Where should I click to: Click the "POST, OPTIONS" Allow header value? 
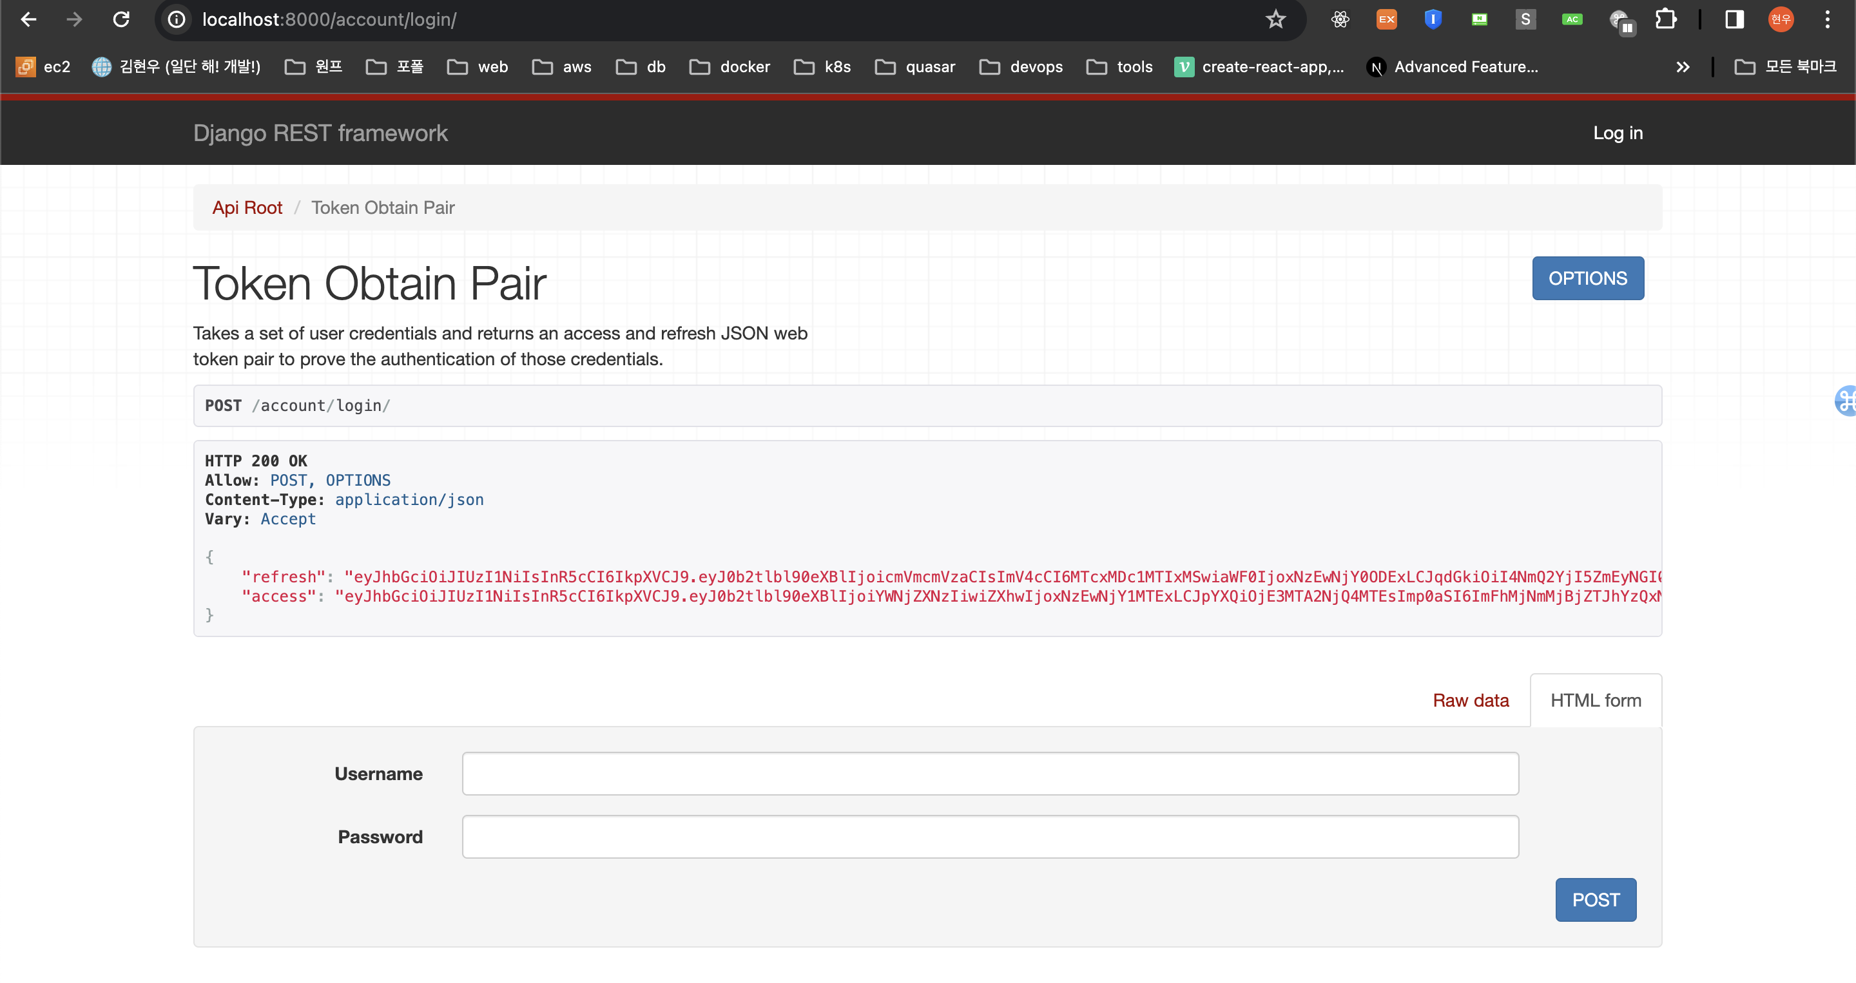pos(330,481)
